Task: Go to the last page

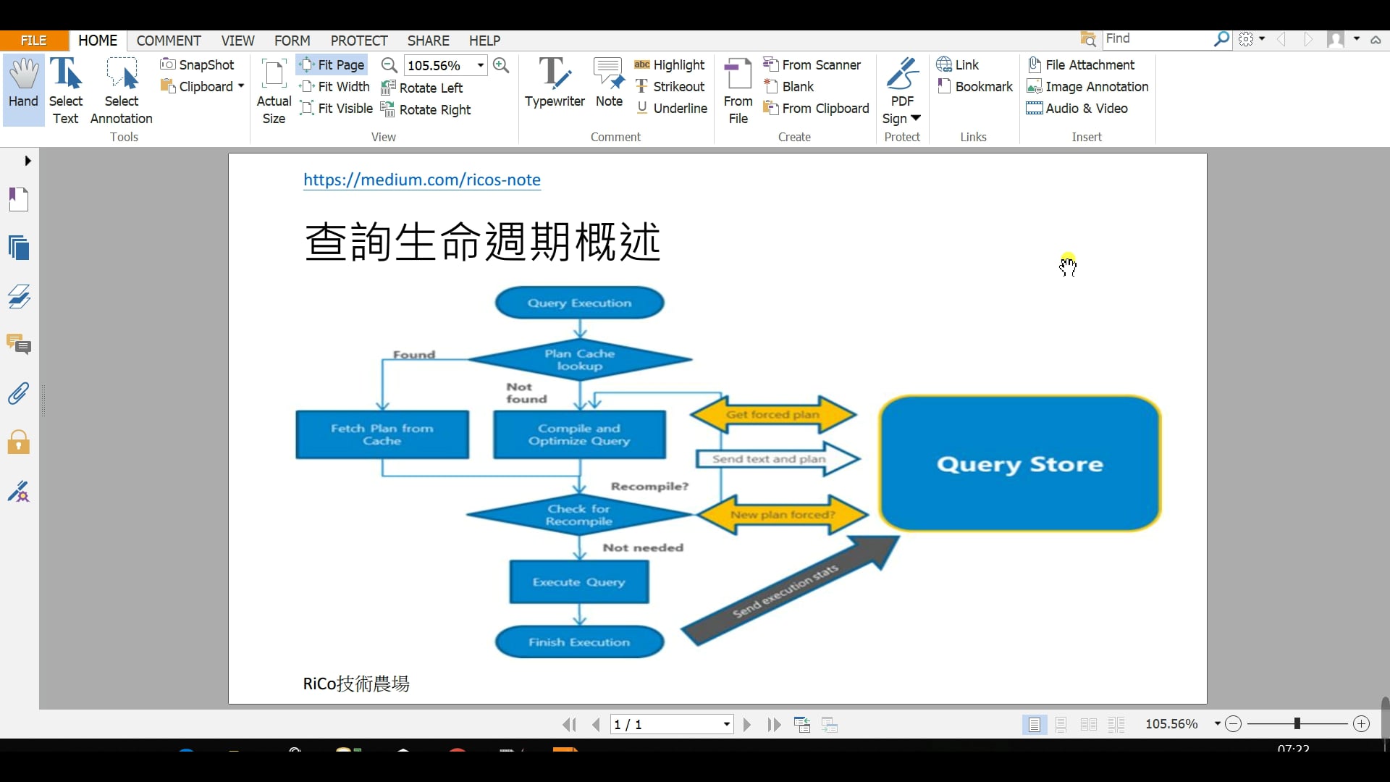Action: pyautogui.click(x=774, y=725)
